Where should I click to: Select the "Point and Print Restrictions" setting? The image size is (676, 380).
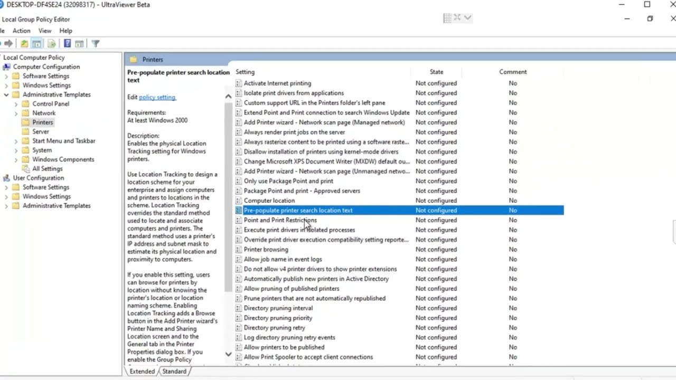(280, 220)
